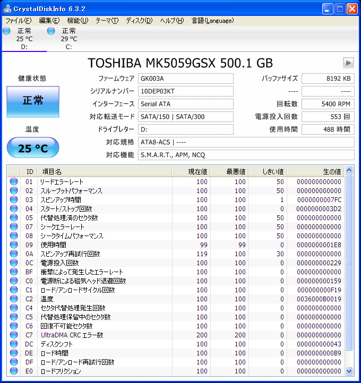Click the rotation rate field 5400 RPM
The width and height of the screenshot is (361, 383).
(x=328, y=104)
